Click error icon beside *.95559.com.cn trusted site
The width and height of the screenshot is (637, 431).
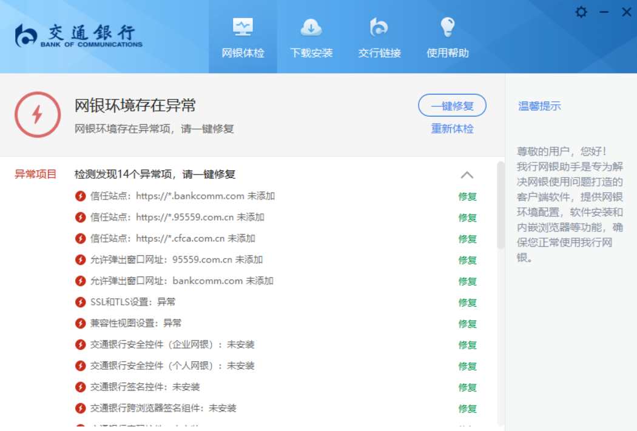[x=81, y=217]
